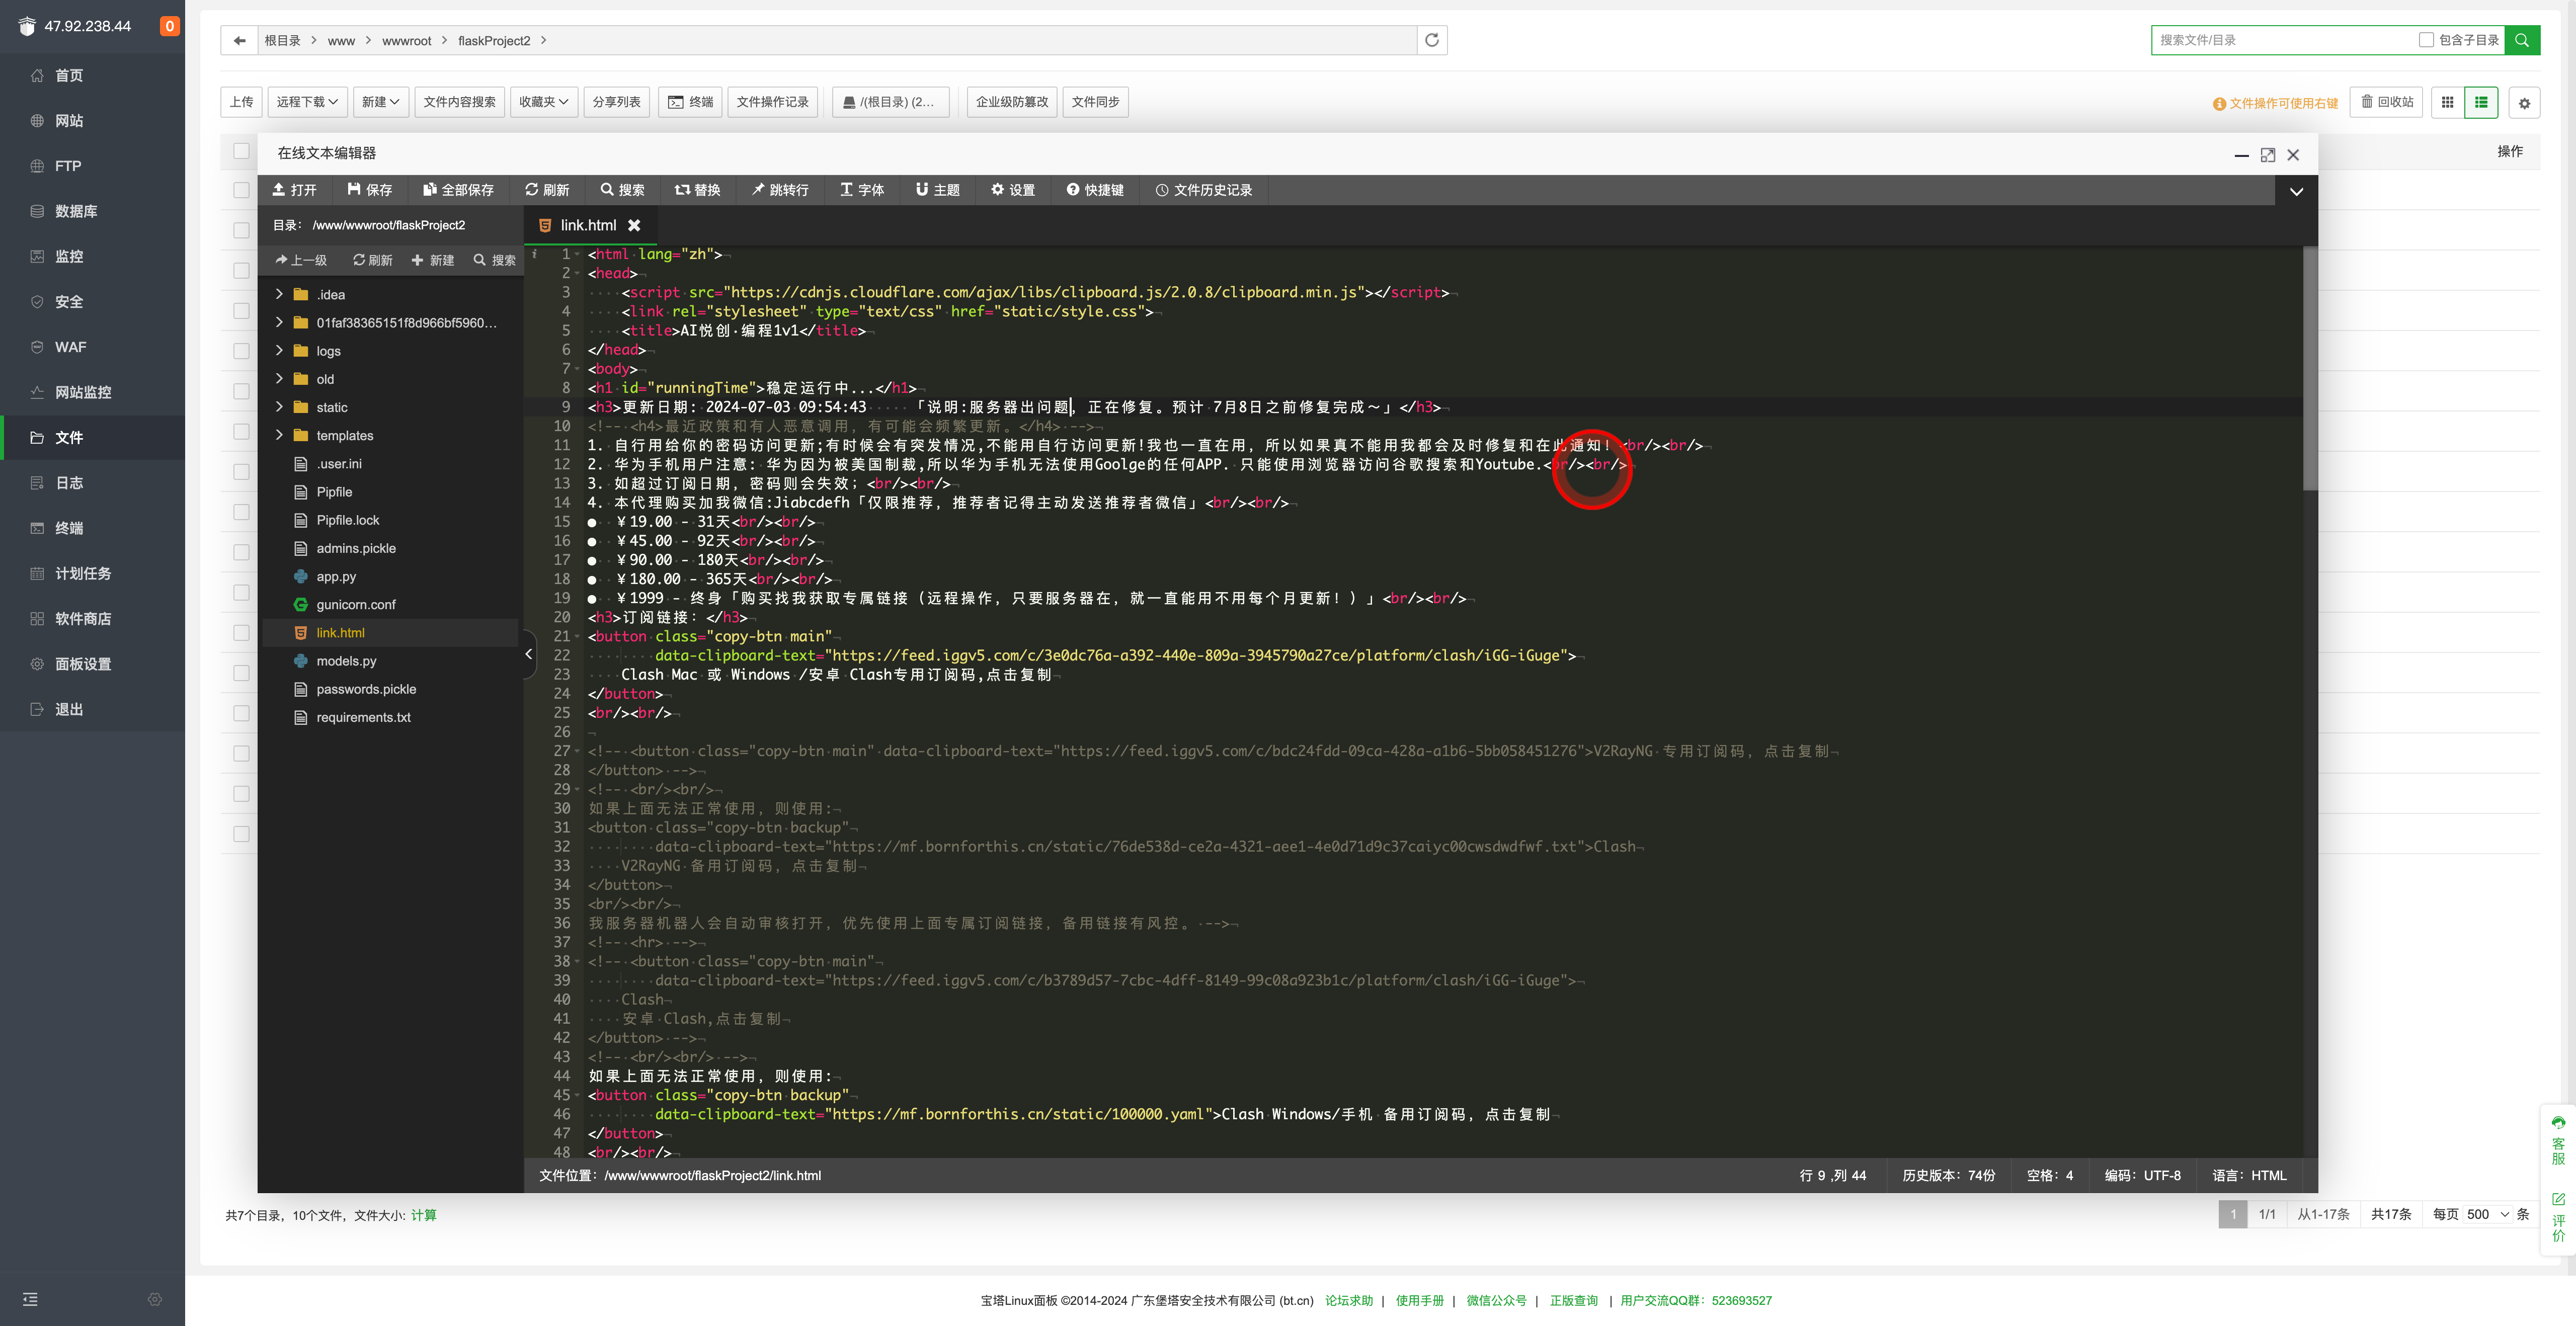
Task: Open 企业级防篡改 protection
Action: [x=1012, y=102]
